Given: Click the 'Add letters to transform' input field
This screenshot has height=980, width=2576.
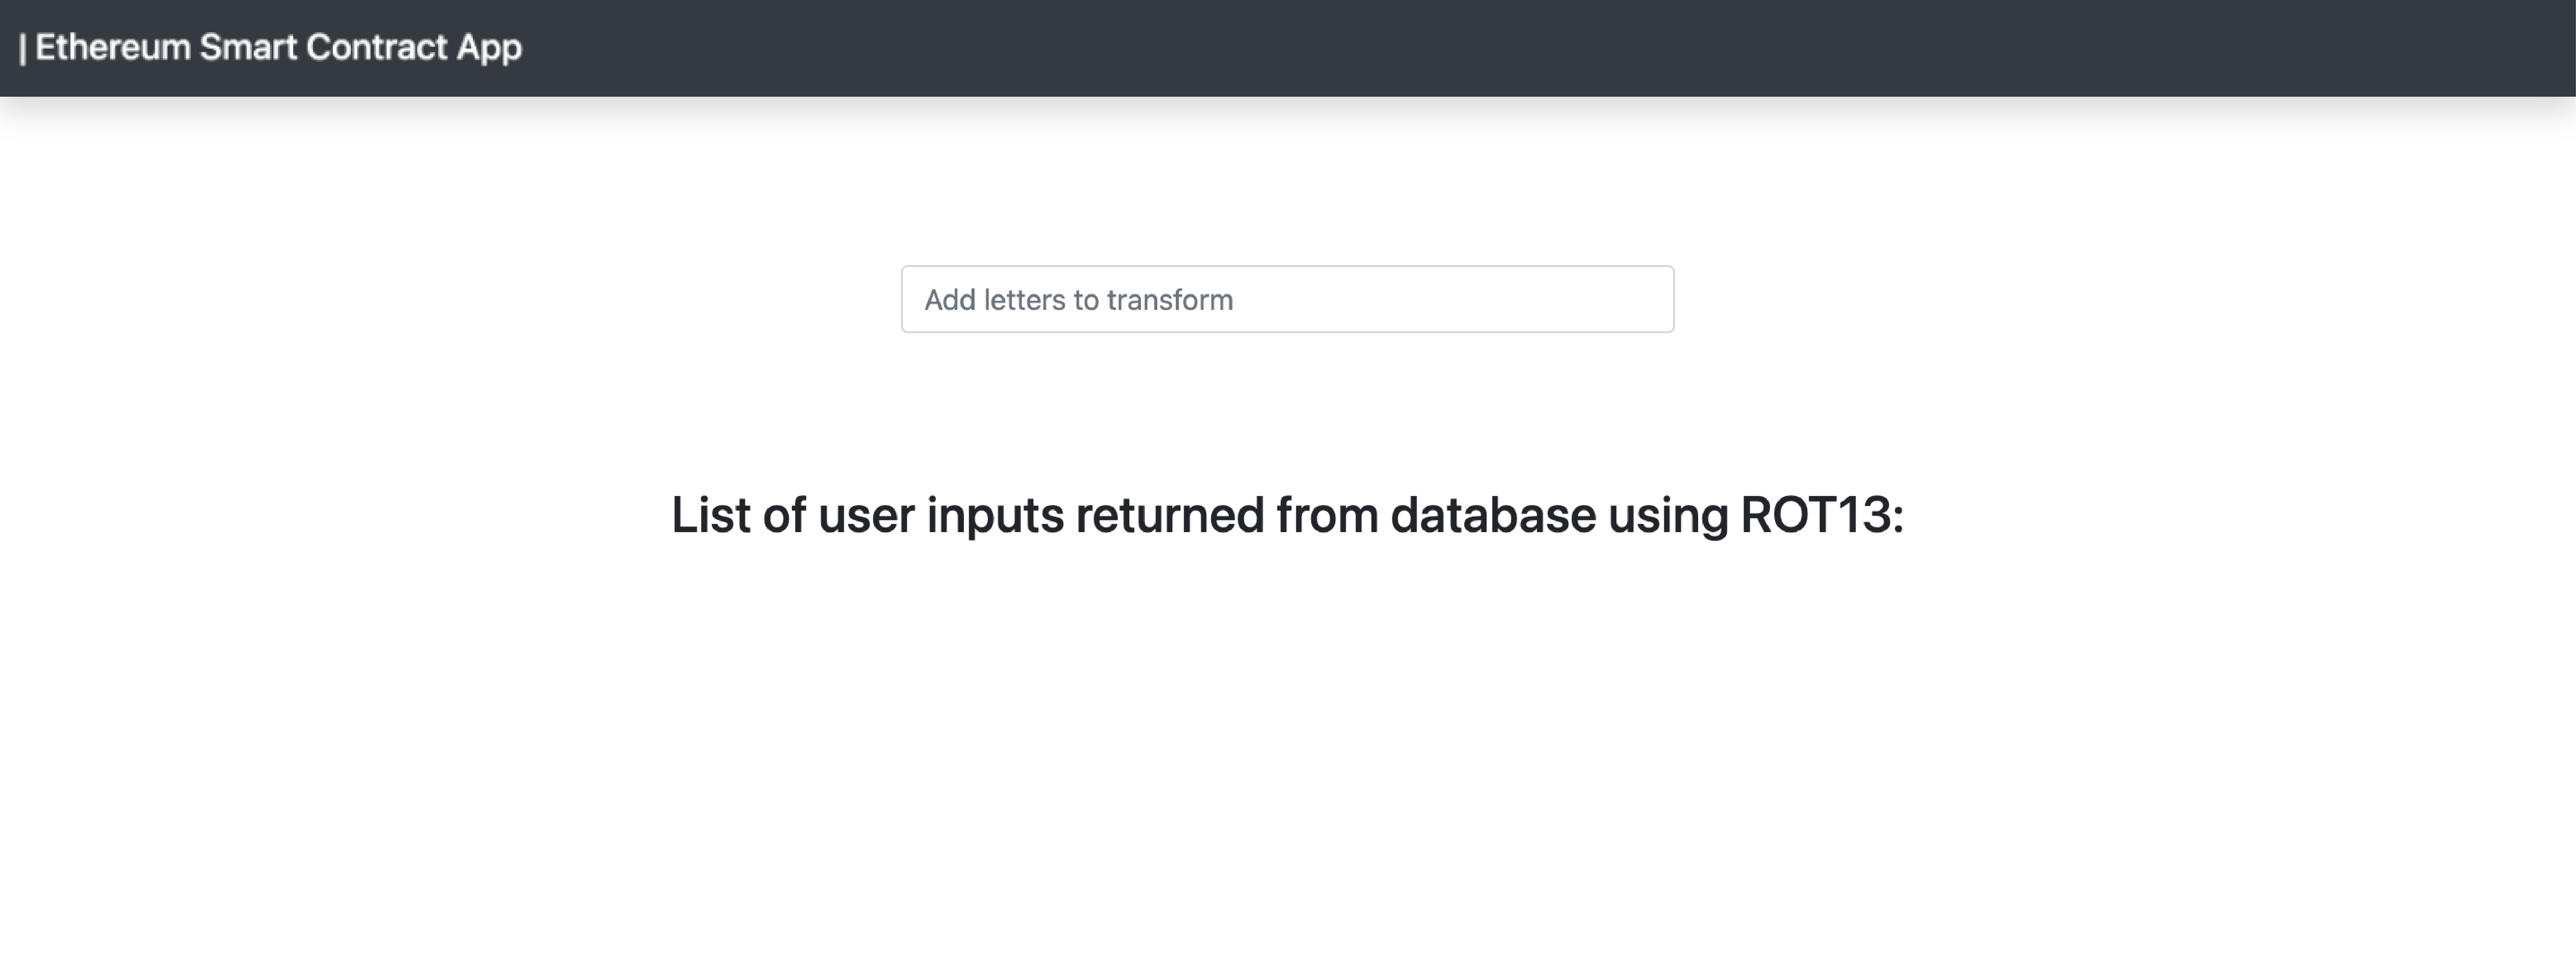Looking at the screenshot, I should pos(1287,299).
